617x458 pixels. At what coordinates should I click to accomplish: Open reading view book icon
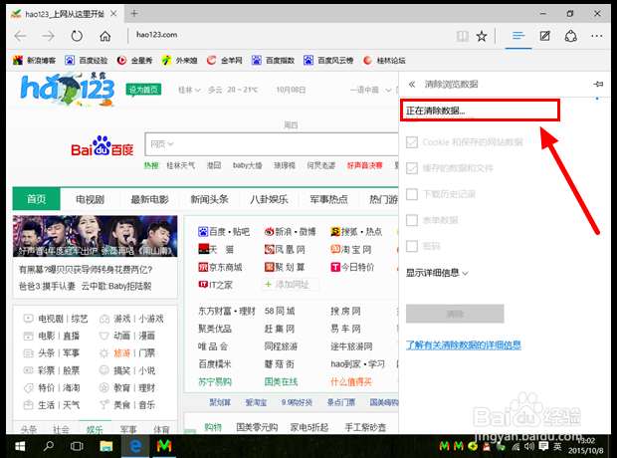(x=463, y=36)
